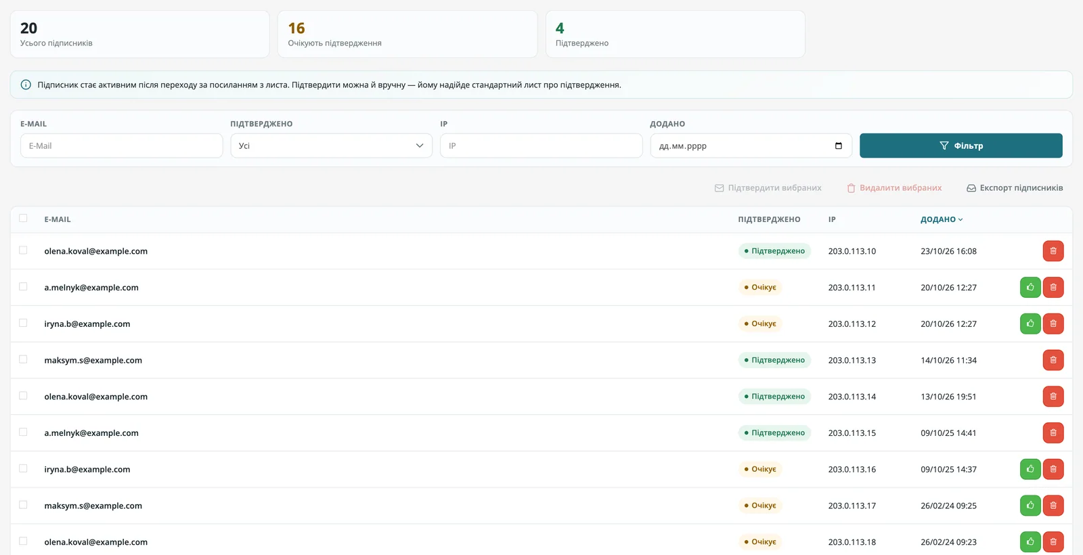Approve subscriber with IP 203.0.113.18
The image size is (1083, 555).
[1030, 542]
